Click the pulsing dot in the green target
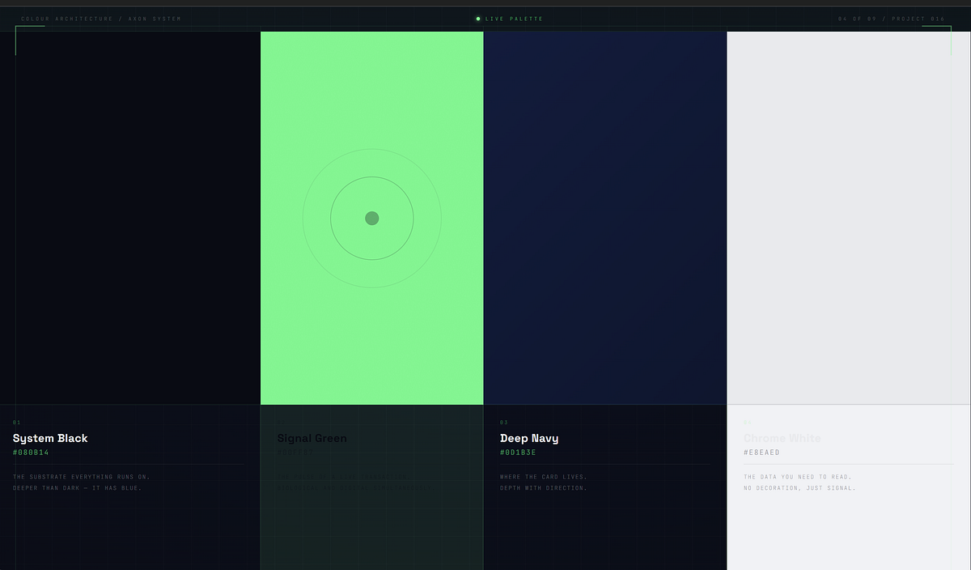This screenshot has height=570, width=971. [x=372, y=218]
